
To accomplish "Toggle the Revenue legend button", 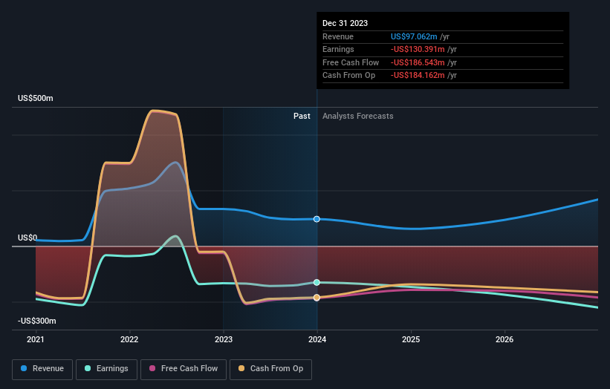I will [x=42, y=369].
